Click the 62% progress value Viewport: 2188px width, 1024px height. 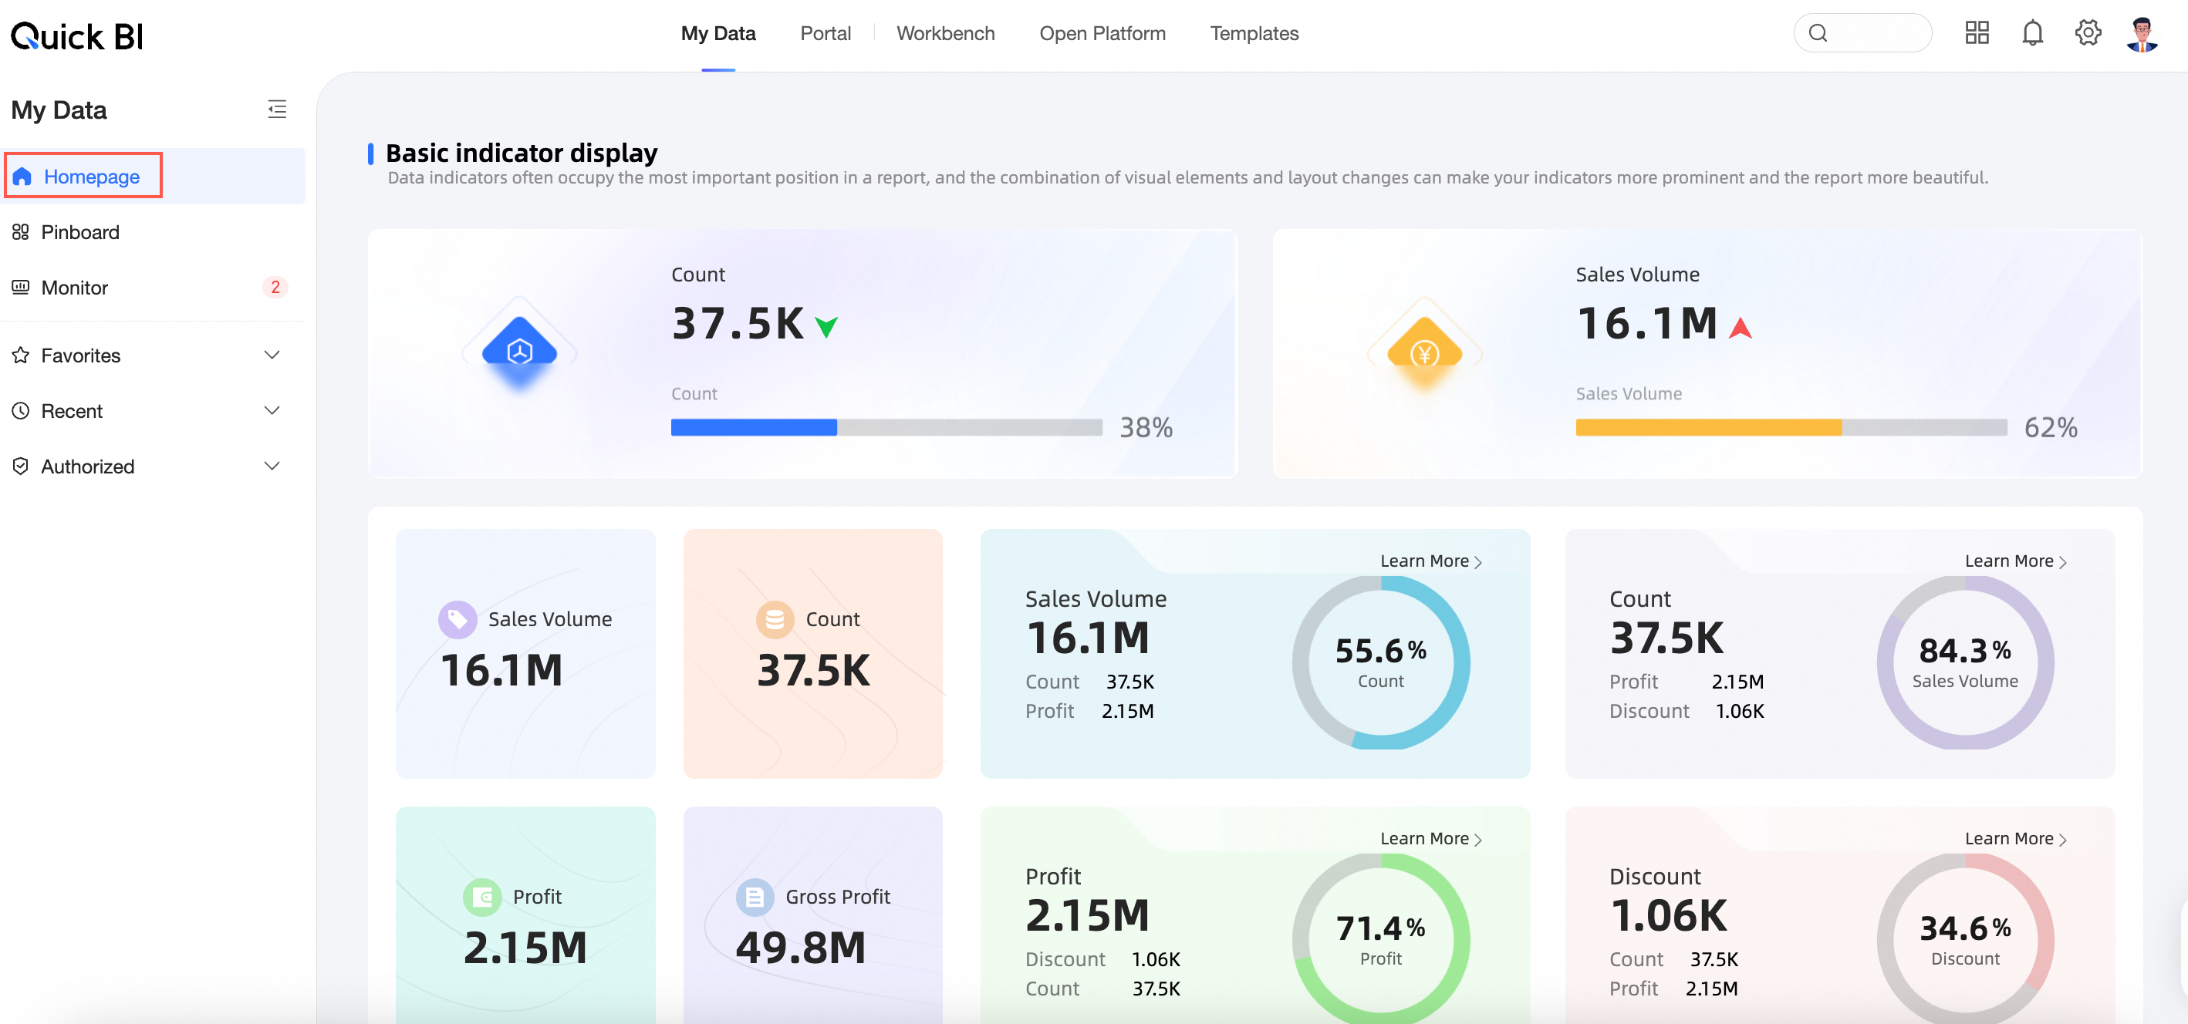2051,427
